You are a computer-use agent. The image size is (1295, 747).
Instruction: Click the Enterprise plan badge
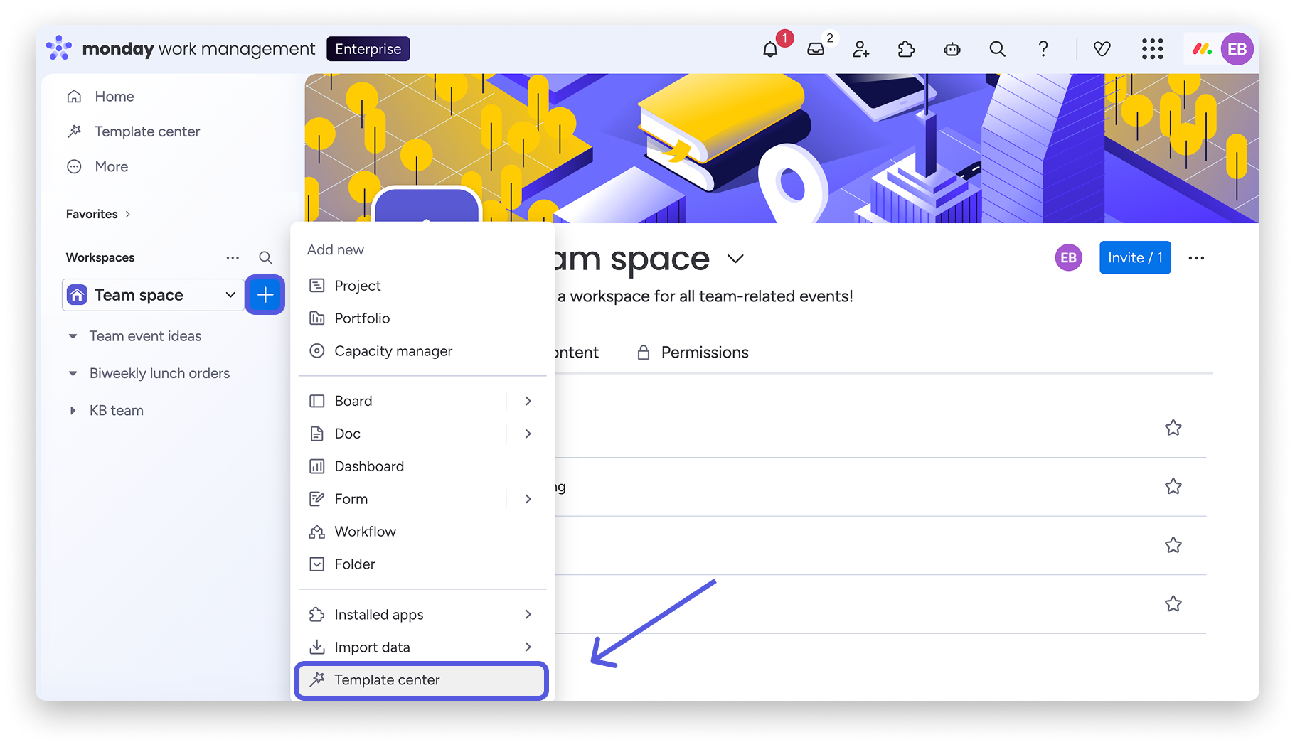click(x=368, y=49)
